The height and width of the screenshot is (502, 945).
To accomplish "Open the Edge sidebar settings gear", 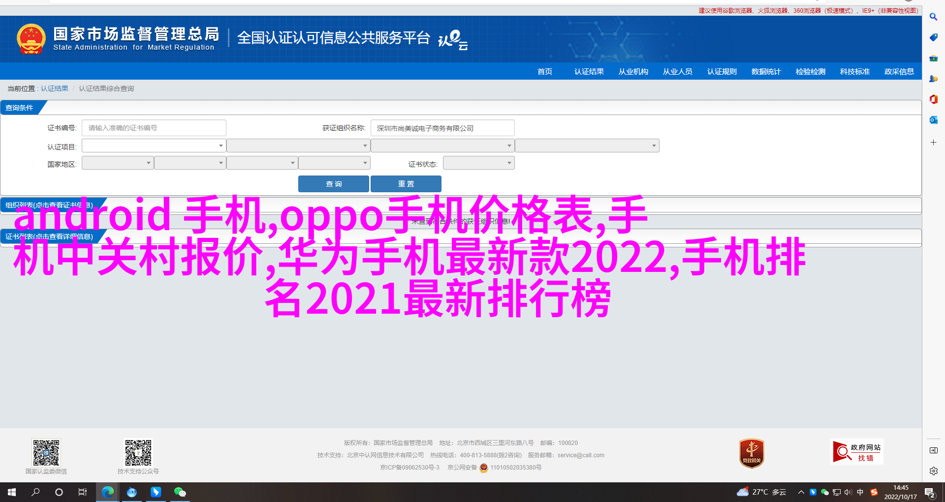I will [x=933, y=471].
